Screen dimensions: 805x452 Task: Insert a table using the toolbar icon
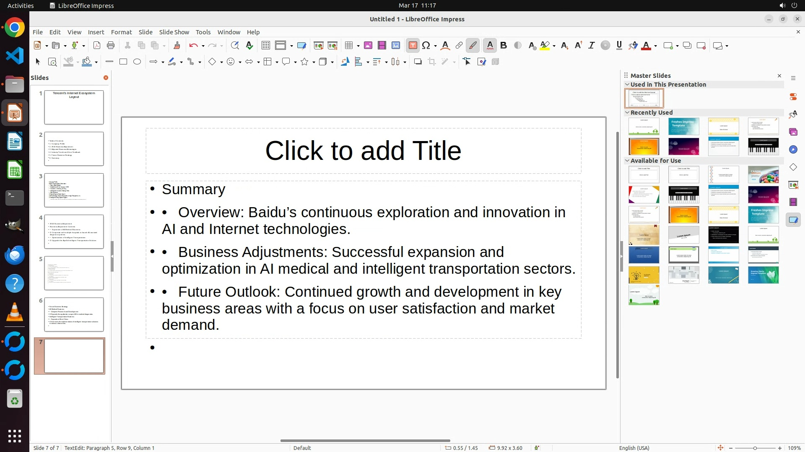[348, 46]
